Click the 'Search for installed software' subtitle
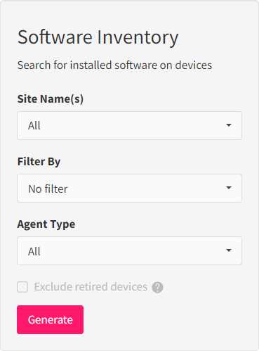Image resolution: width=259 pixels, height=351 pixels. (x=114, y=65)
